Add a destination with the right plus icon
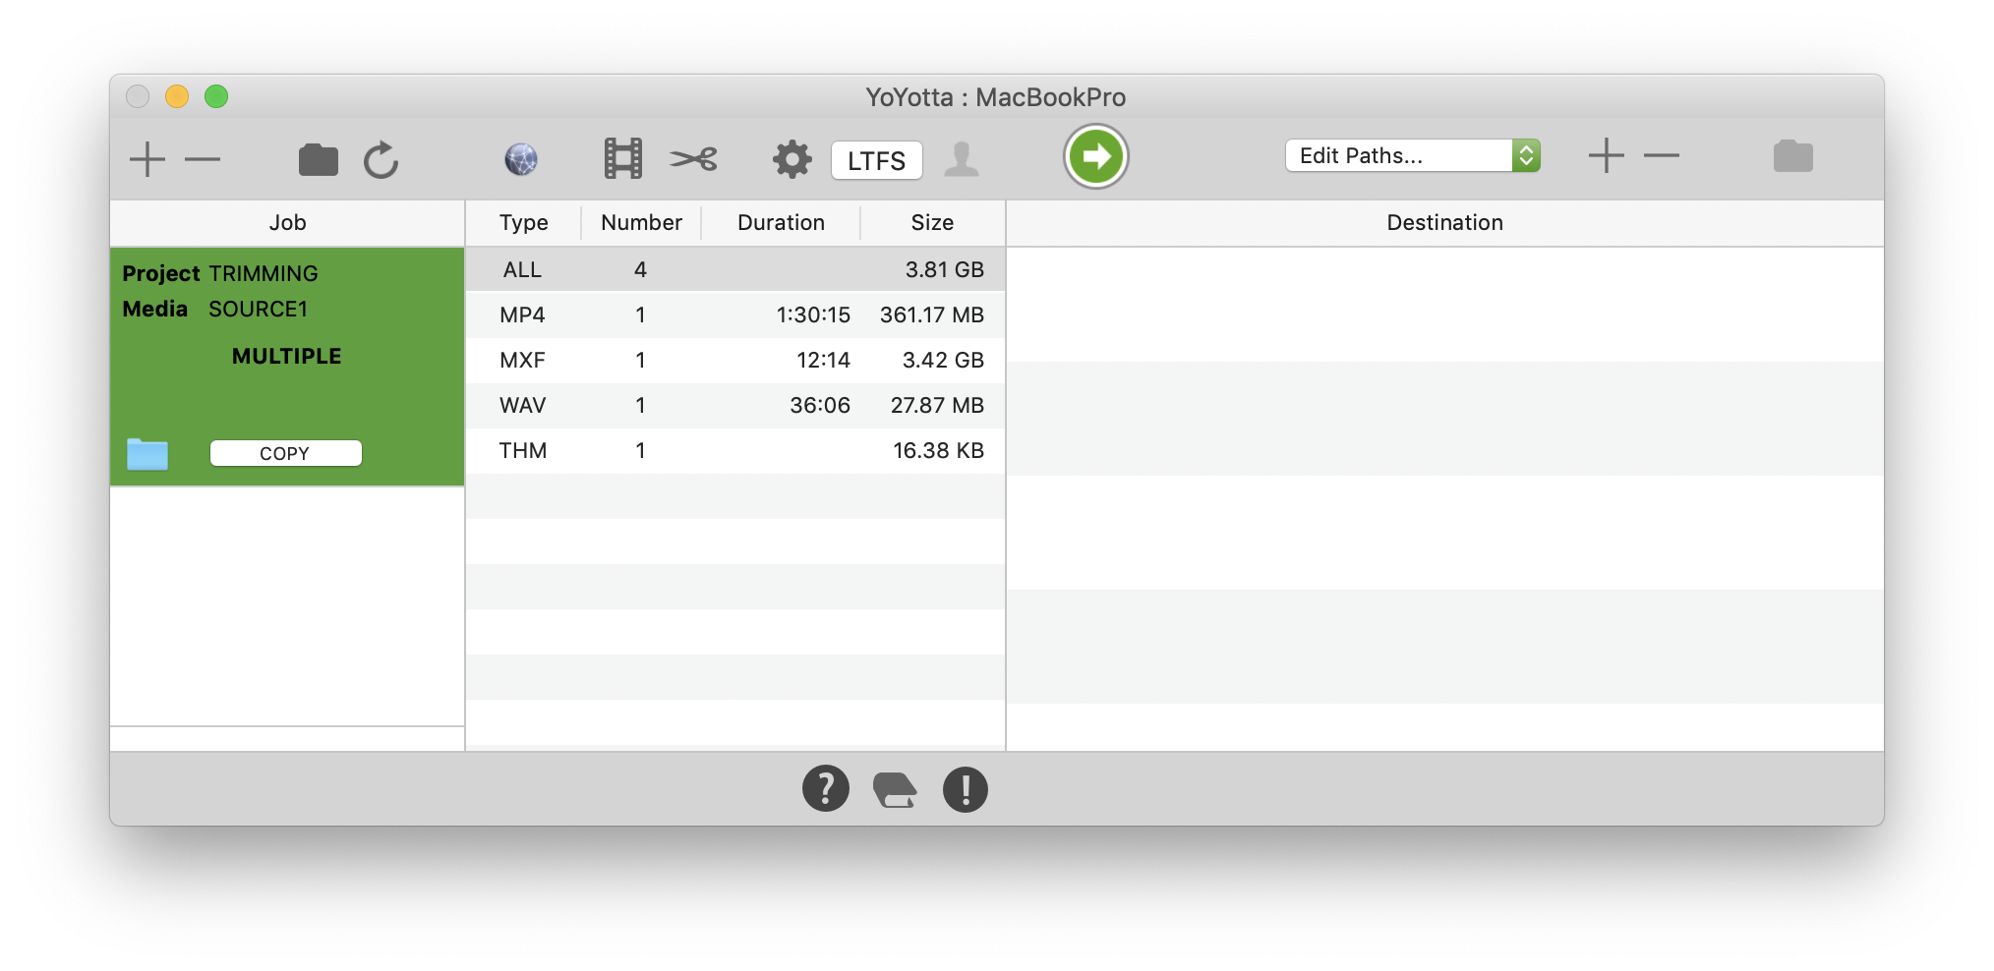This screenshot has width=1994, height=971. point(1607,155)
